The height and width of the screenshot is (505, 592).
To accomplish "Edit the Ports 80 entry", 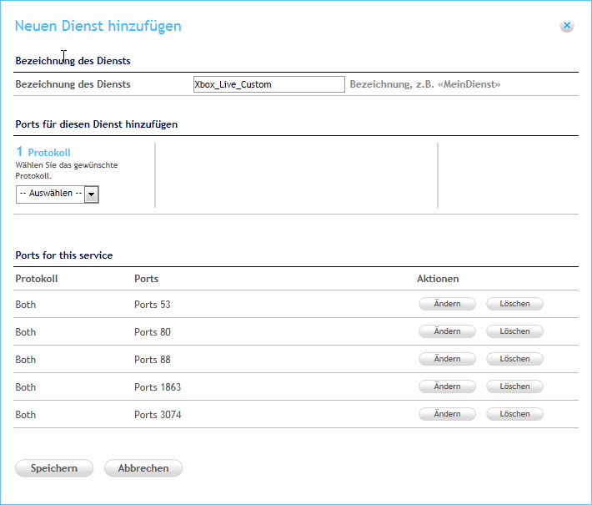I will click(447, 331).
